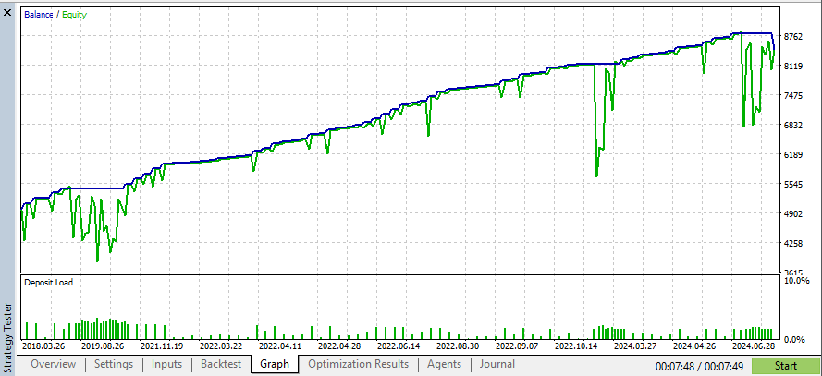
Task: Click the 2024.06.28 date axis label
Action: click(755, 346)
